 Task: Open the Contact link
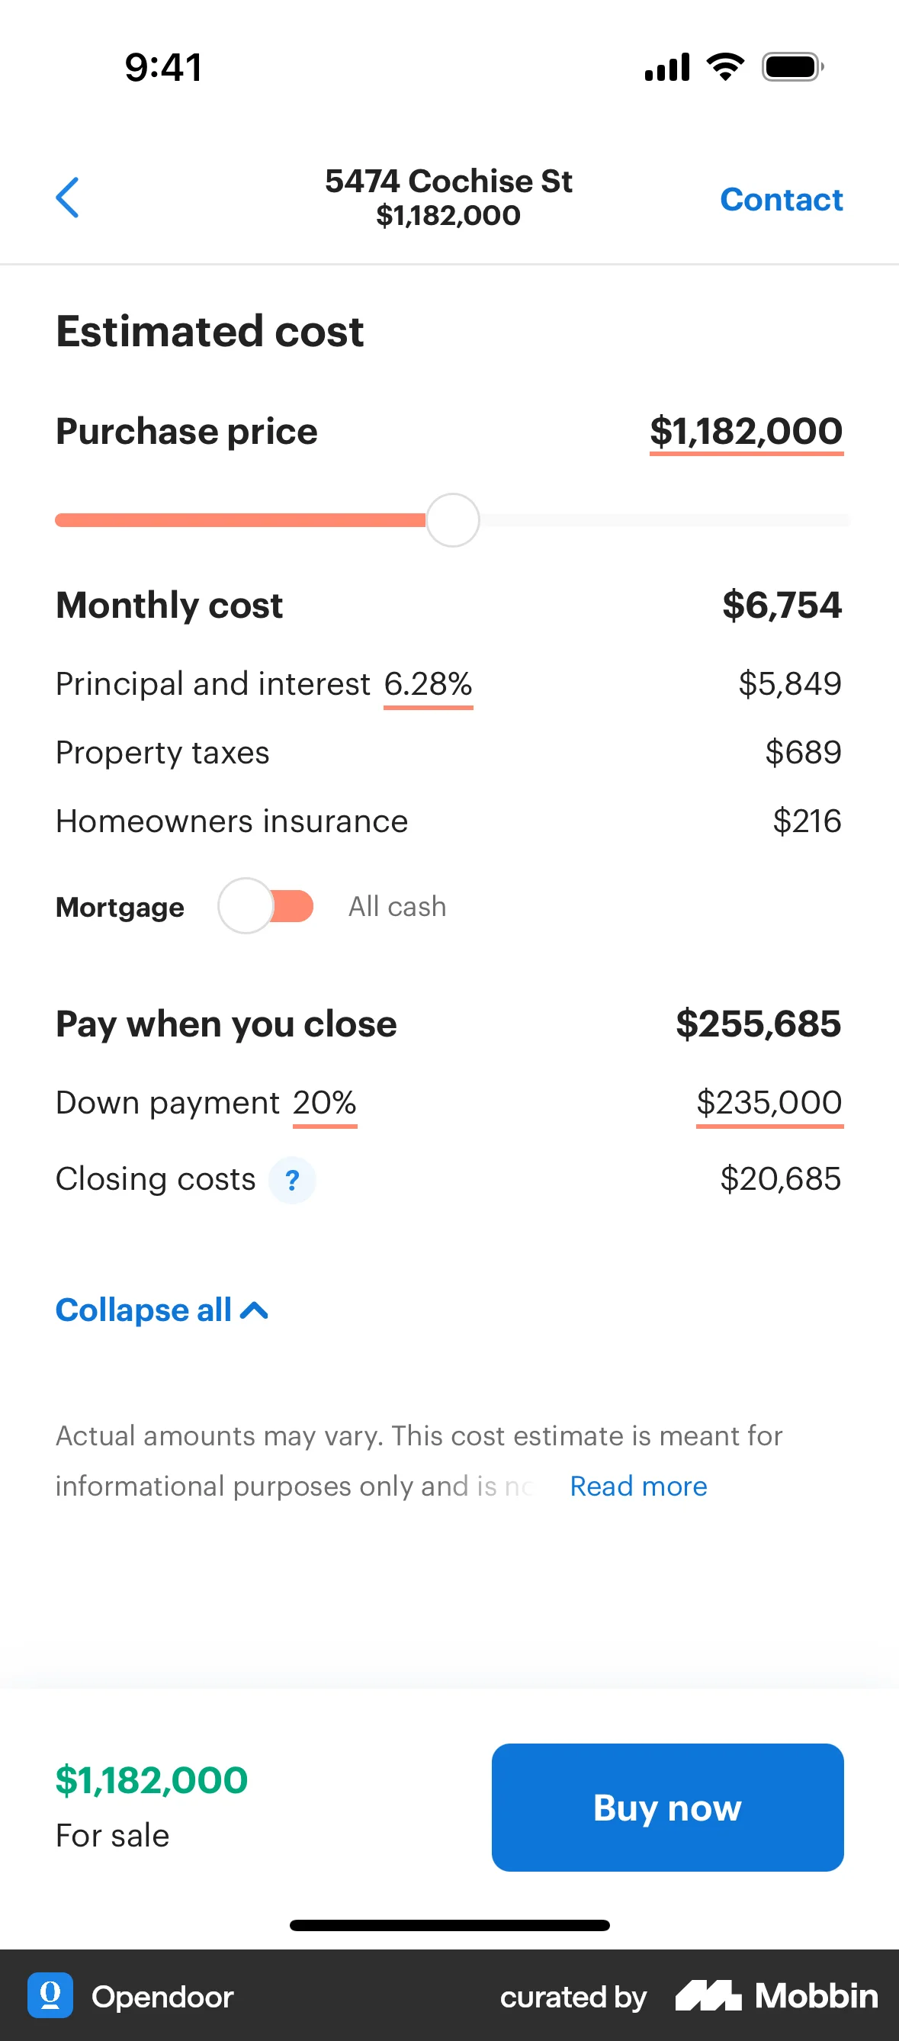[x=781, y=200]
